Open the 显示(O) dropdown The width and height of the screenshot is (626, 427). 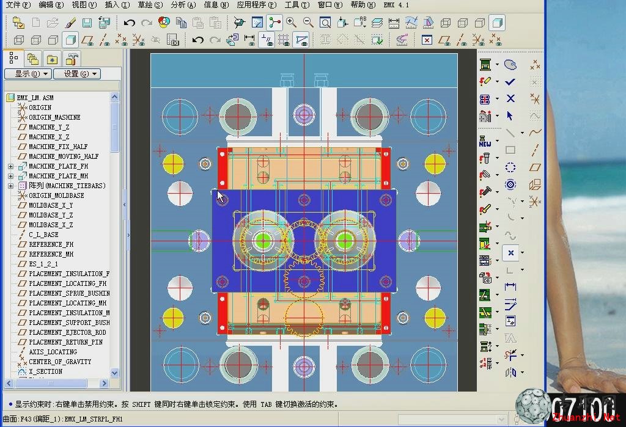[28, 74]
